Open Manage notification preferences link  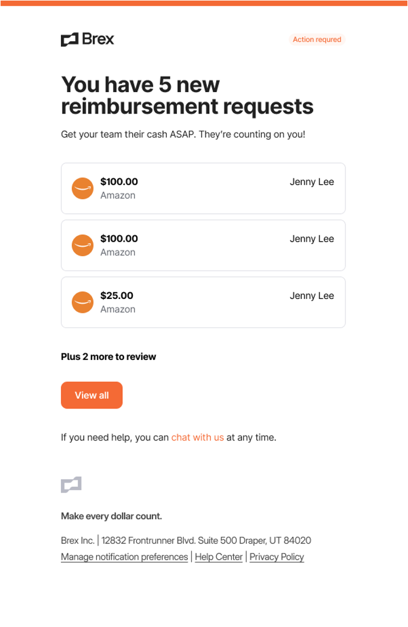(x=125, y=557)
